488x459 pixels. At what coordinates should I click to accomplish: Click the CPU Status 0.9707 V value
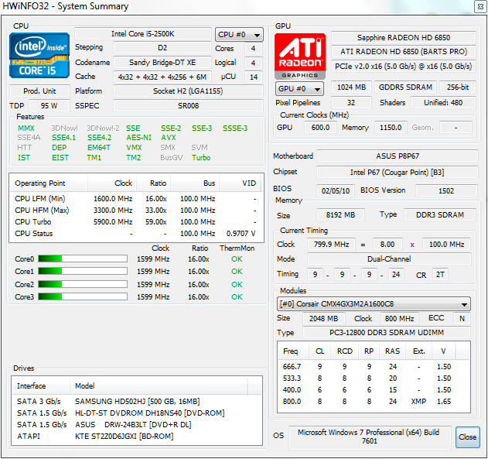[241, 234]
